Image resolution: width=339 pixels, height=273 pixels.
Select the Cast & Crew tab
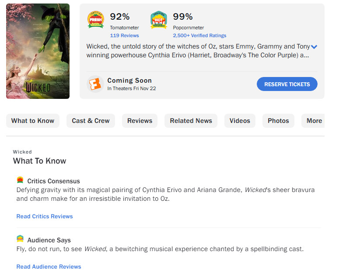[91, 121]
